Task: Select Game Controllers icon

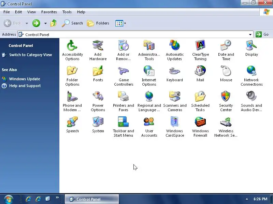Action: pos(123,71)
